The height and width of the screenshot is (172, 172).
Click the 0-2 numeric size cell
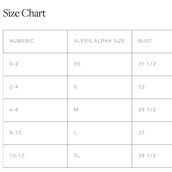[x=35, y=64]
